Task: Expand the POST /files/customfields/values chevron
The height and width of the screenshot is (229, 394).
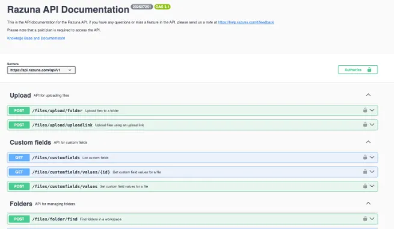Action: click(372, 186)
